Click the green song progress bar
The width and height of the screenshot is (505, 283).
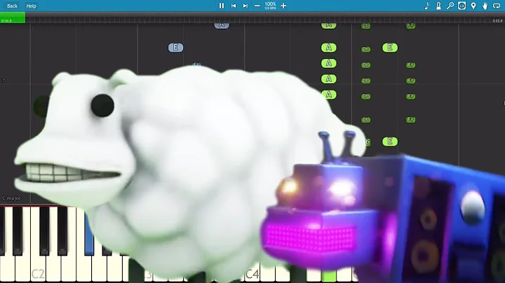point(13,18)
